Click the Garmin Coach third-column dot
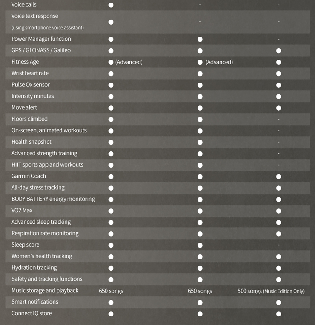Viewport: 315px width, 325px height. [x=278, y=177]
